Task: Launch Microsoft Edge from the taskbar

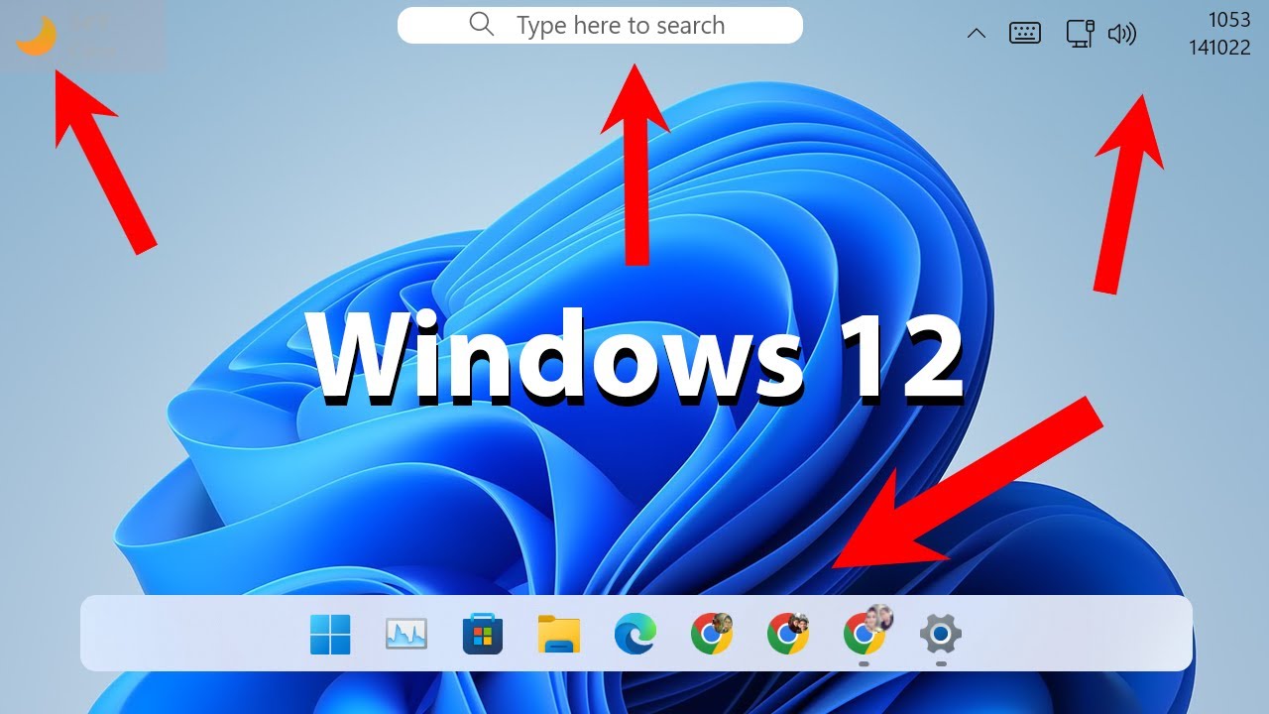Action: pos(635,634)
